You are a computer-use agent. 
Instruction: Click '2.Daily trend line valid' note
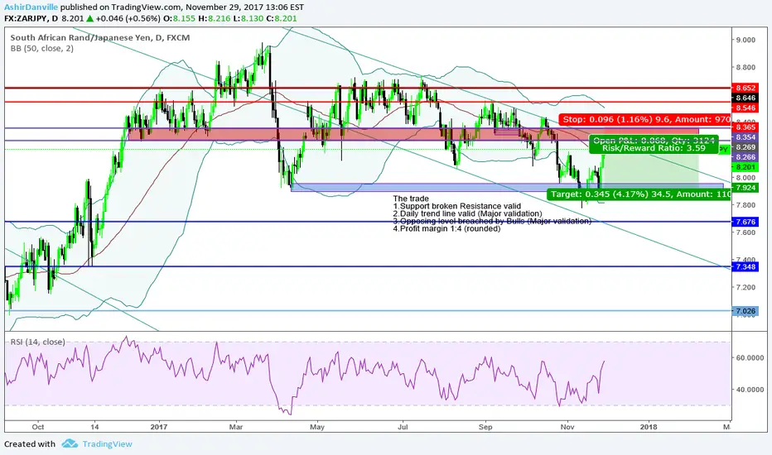[x=467, y=213]
